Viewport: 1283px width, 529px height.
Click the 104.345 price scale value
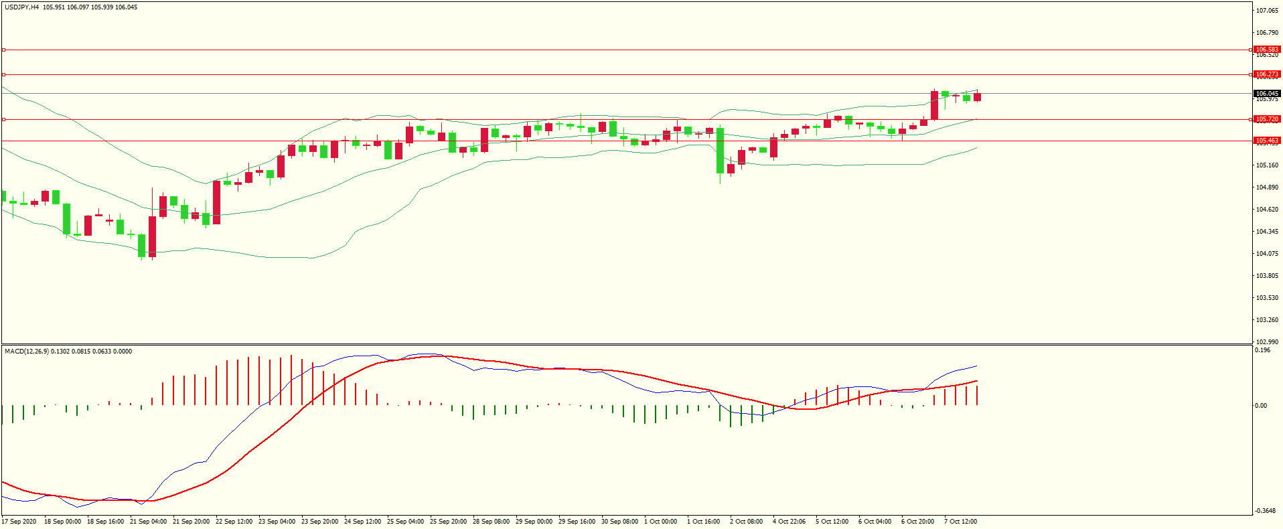(x=1267, y=232)
